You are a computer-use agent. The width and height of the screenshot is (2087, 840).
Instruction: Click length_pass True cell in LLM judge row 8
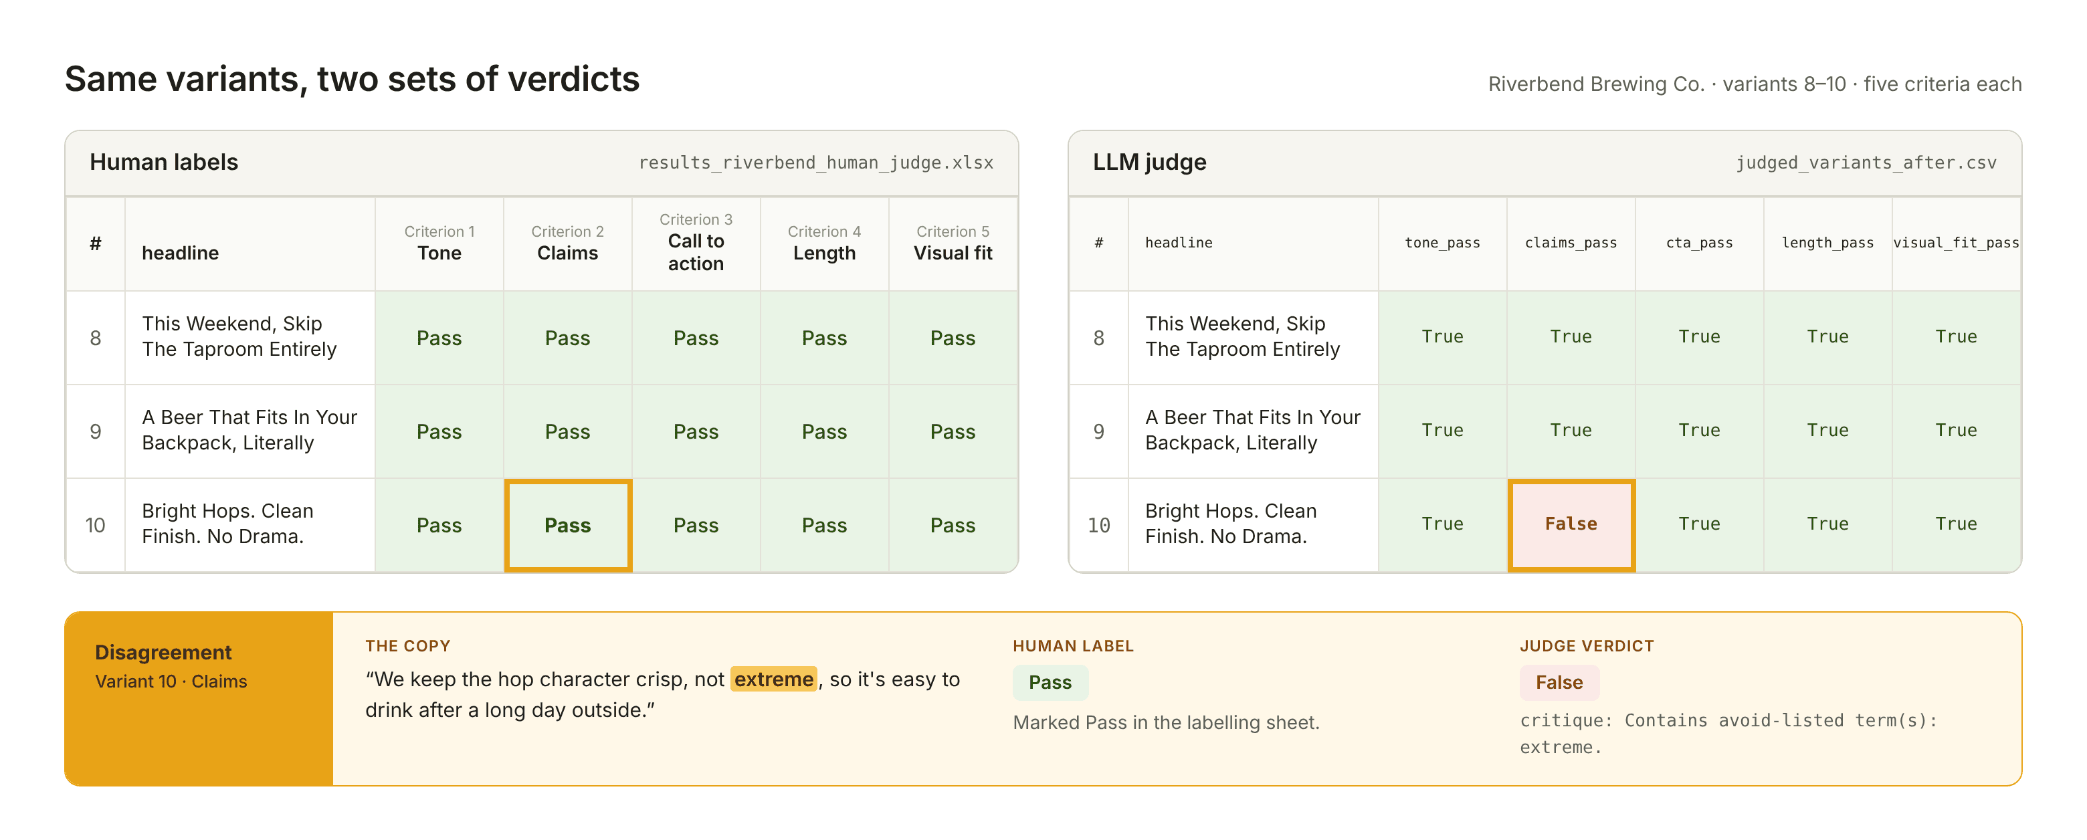pos(1827,338)
